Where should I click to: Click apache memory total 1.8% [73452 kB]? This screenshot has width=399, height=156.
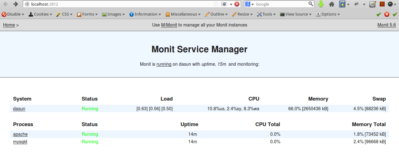pyautogui.click(x=369, y=134)
